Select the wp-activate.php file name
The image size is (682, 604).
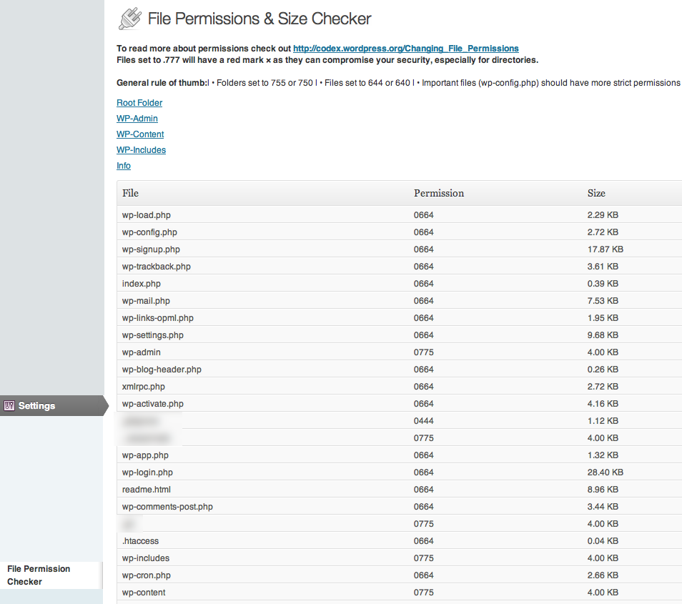click(153, 404)
